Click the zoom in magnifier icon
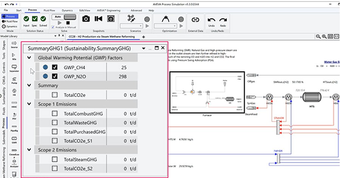Screen dimensions: 340x178 324,37
